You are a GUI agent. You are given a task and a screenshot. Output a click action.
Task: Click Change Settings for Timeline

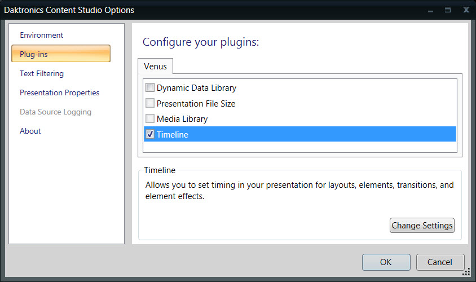[x=422, y=226]
